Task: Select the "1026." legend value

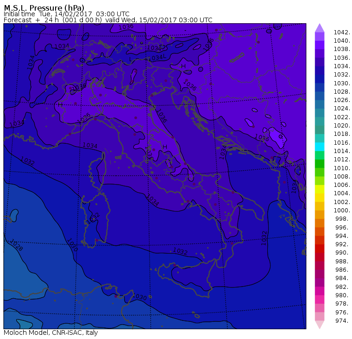Action: [342, 100]
